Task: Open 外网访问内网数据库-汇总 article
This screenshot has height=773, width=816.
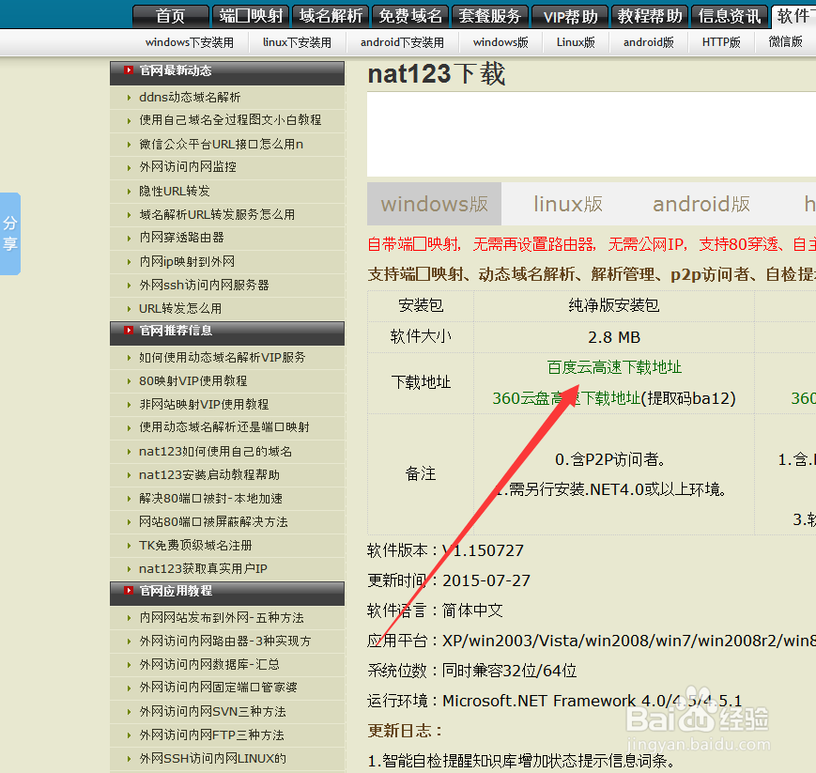Action: (x=209, y=665)
